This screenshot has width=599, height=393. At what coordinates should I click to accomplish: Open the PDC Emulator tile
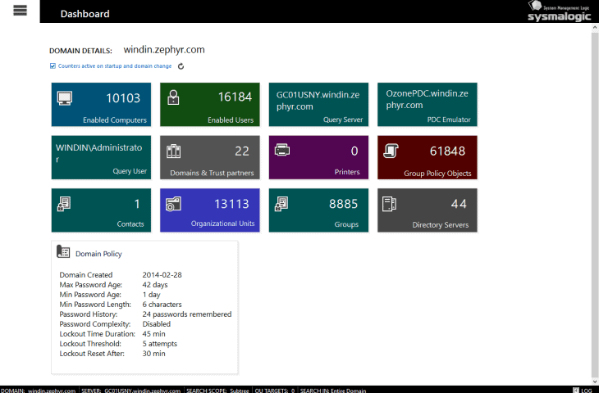[x=427, y=104]
